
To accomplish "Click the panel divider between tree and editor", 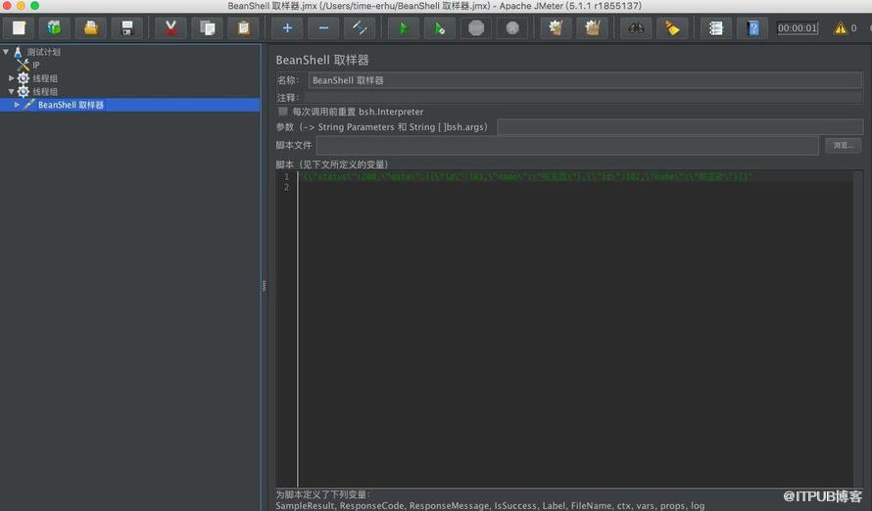I will coord(264,286).
